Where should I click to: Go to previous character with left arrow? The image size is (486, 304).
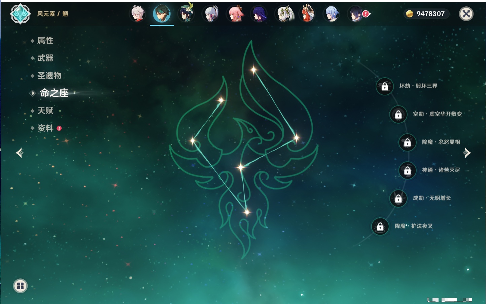[x=20, y=153]
